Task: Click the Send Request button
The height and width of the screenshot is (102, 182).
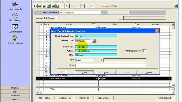Action: (165, 98)
